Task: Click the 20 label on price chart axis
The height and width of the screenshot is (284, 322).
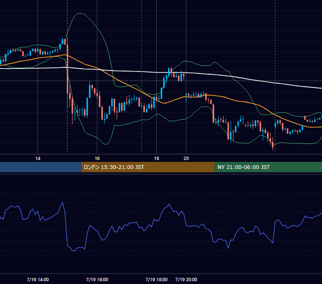Action: pyautogui.click(x=186, y=159)
